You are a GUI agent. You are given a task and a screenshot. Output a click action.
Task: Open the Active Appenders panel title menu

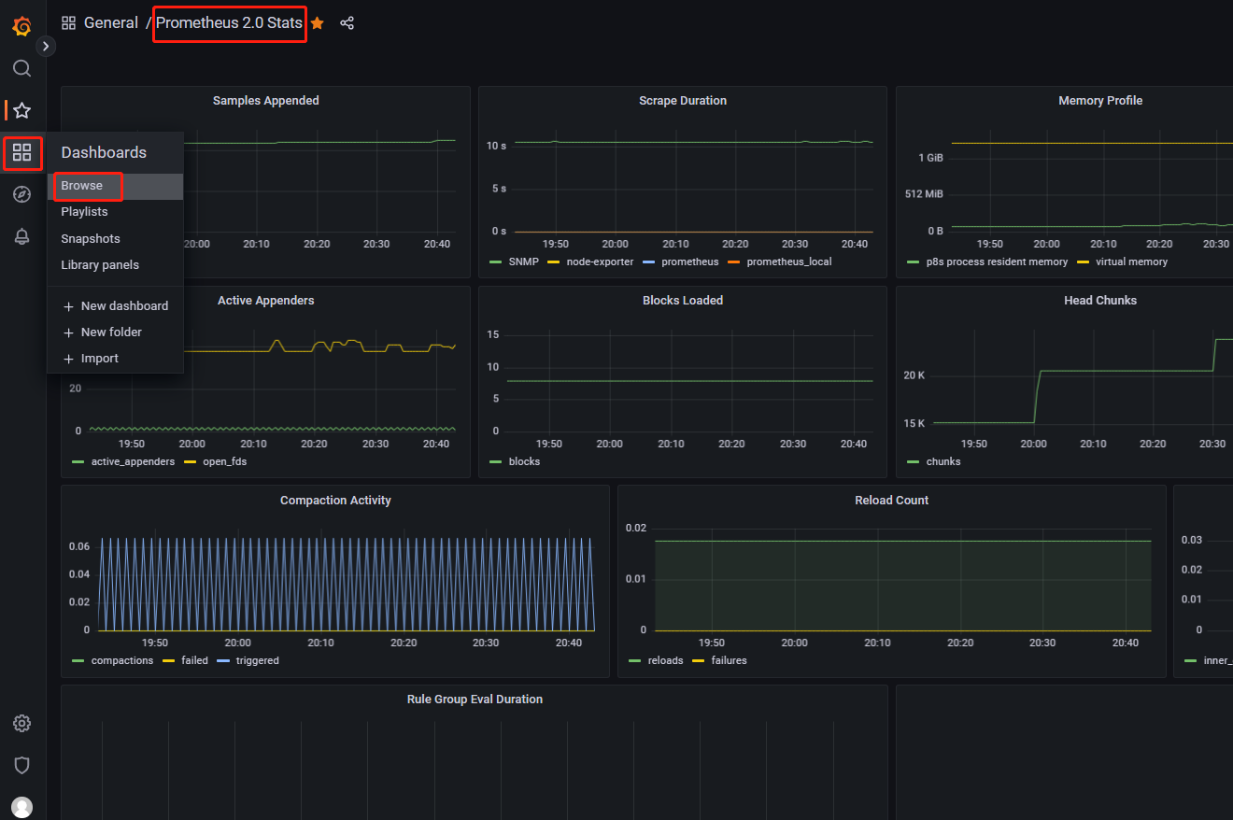266,301
